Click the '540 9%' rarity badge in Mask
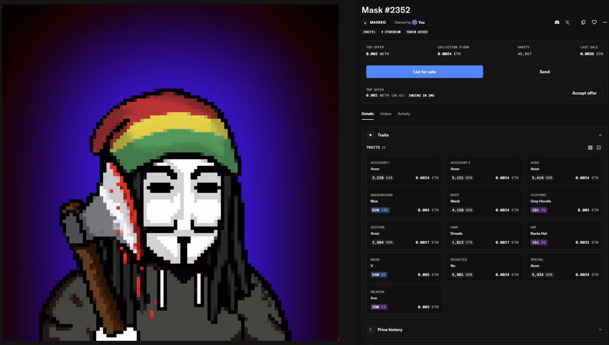The height and width of the screenshot is (345, 609). pos(379,274)
